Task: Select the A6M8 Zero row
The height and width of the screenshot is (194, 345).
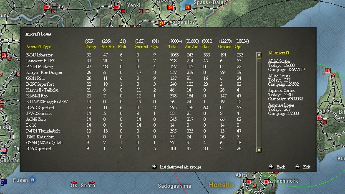Action: tap(135, 119)
